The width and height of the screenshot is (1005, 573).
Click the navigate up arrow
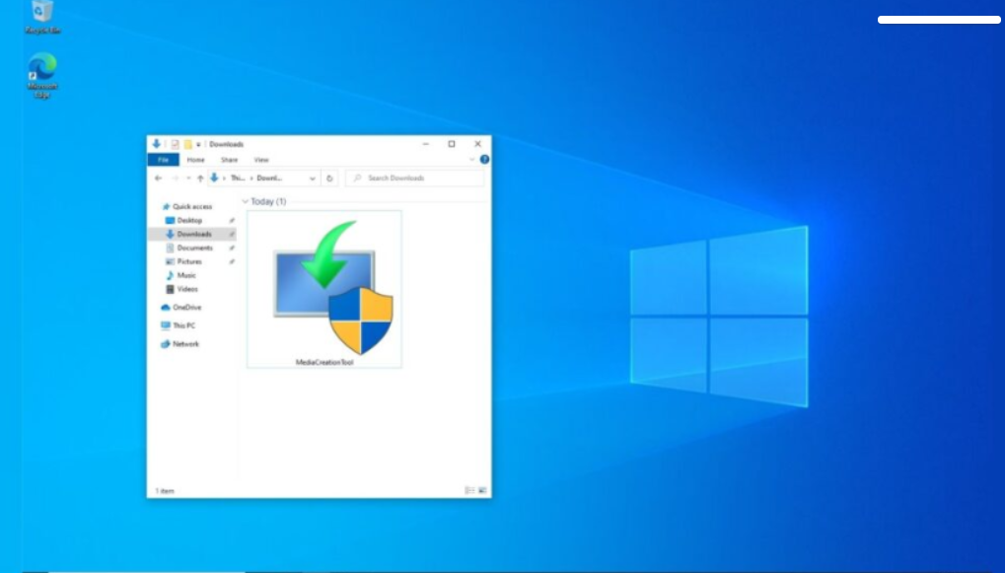click(x=200, y=179)
